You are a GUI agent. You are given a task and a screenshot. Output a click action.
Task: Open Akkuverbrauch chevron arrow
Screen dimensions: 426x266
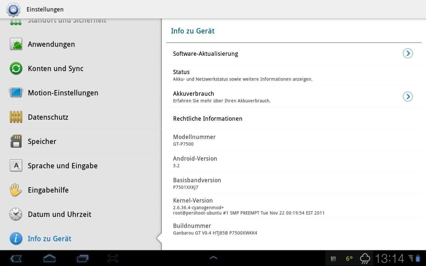[x=408, y=96]
